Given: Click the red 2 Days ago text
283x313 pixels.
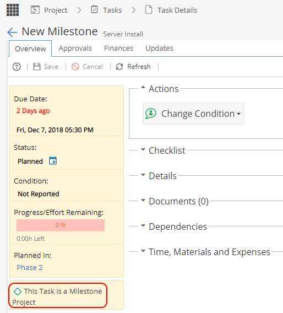Looking at the screenshot, I should click(33, 111).
